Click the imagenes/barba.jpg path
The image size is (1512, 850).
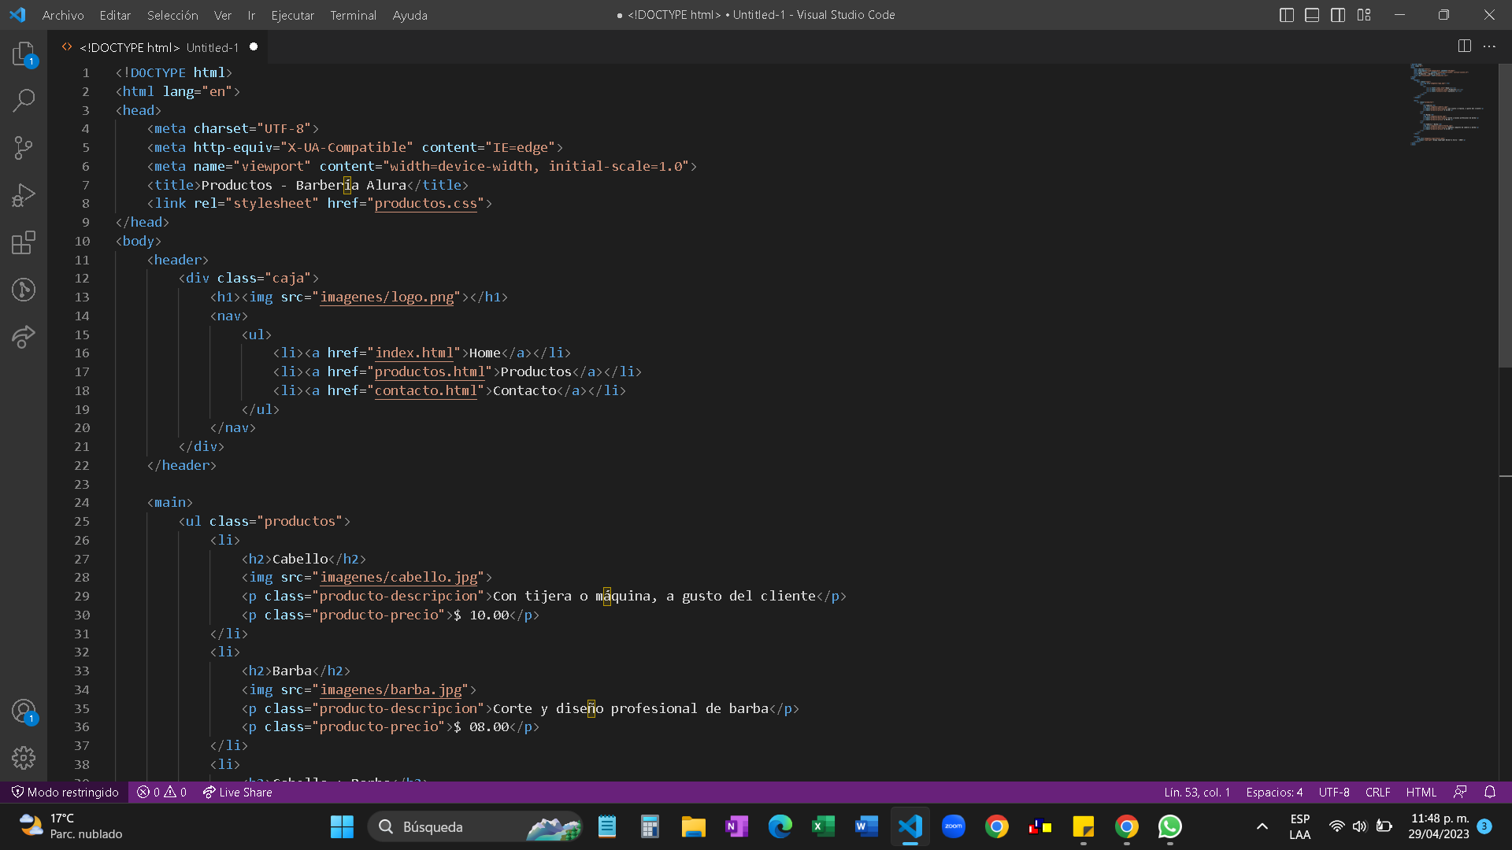tap(391, 690)
